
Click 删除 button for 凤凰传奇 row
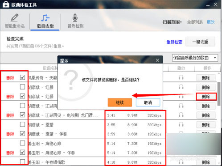[206, 78]
